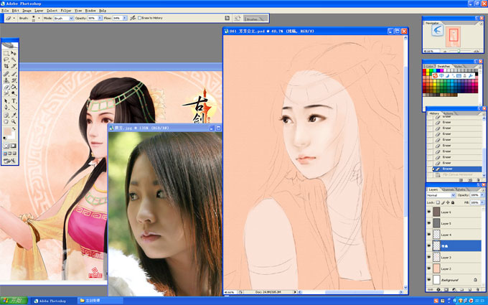The image size is (488, 305).
Task: Toggle visibility of the Background layer
Action: pyautogui.click(x=429, y=280)
